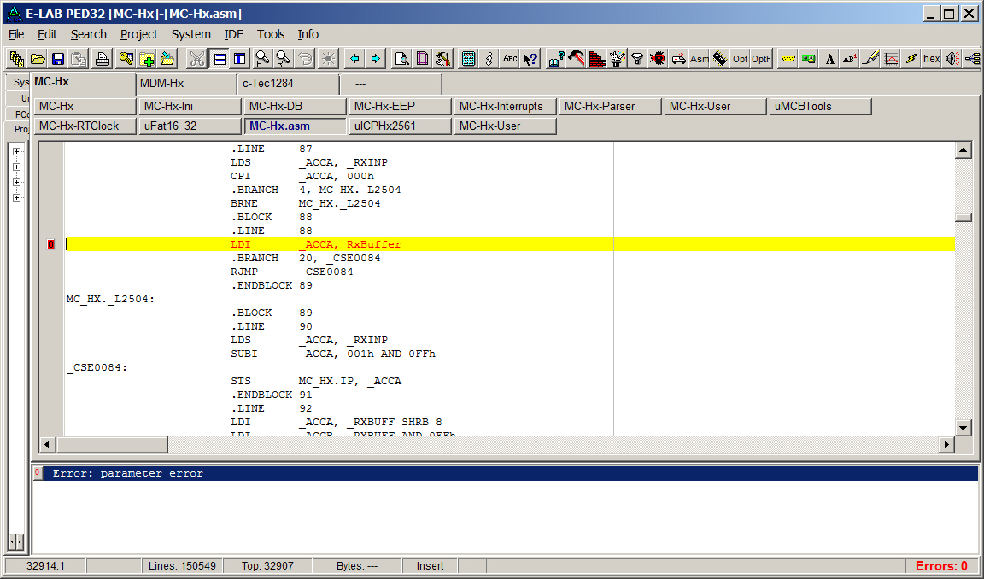
Task: Click the funnel filter icon
Action: pyautogui.click(x=637, y=59)
